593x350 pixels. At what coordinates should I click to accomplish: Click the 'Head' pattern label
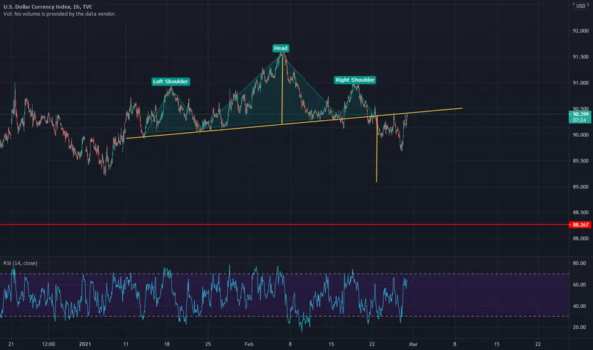coord(281,48)
